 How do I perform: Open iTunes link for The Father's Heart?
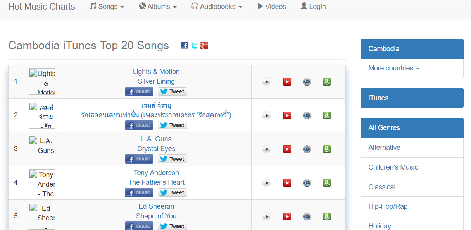coord(307,183)
